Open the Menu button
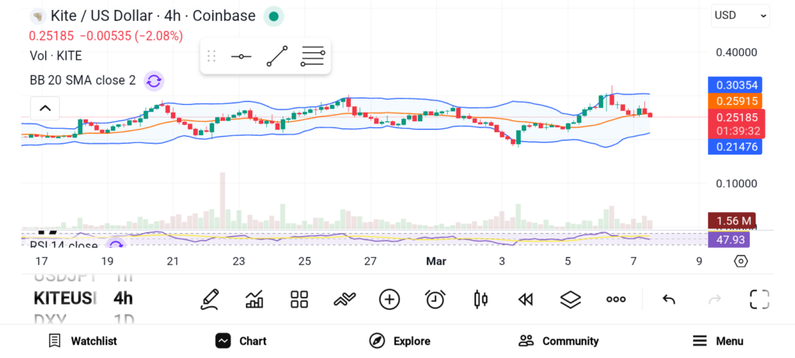795x358 pixels. 718,341
